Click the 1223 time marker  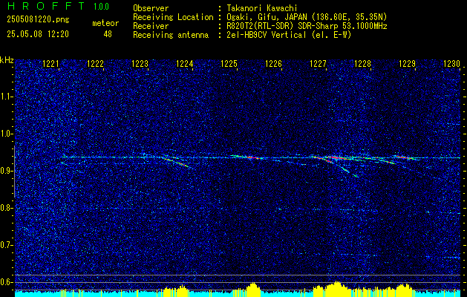point(140,64)
